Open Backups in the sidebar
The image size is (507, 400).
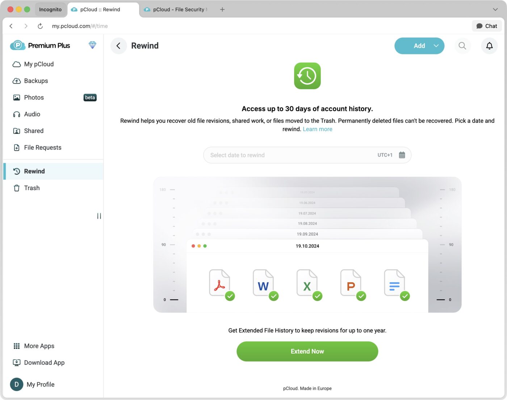(36, 81)
